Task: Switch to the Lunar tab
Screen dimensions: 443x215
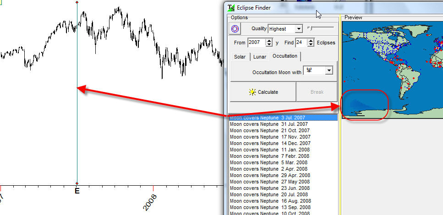Action: tap(259, 57)
